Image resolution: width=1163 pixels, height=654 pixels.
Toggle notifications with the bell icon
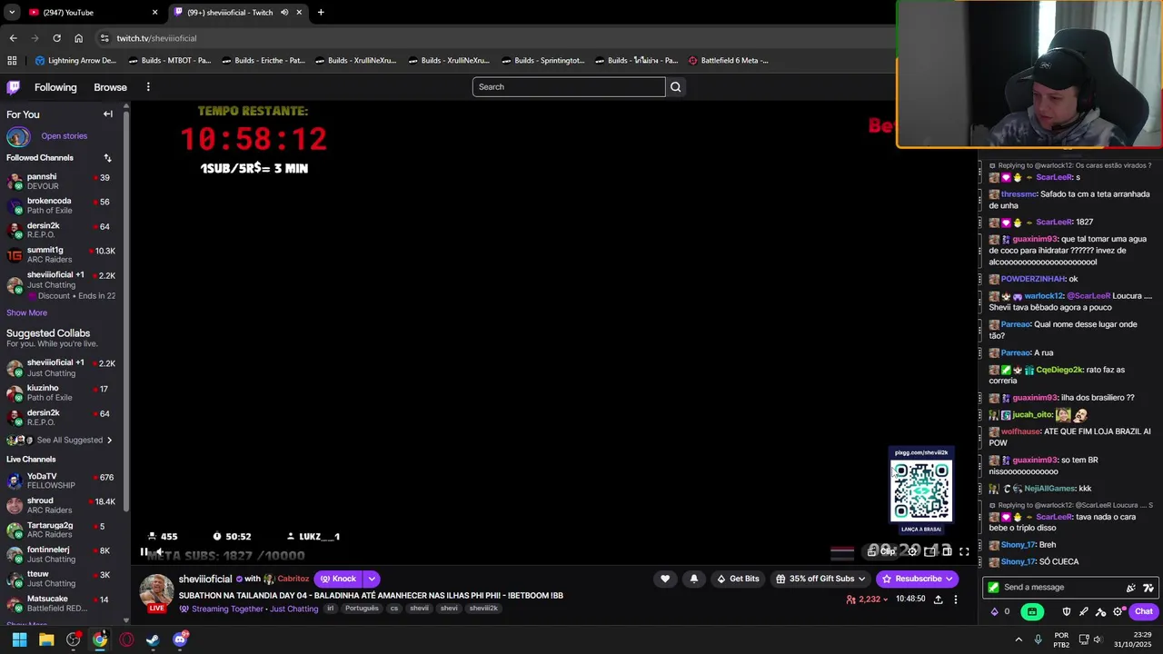[694, 579]
